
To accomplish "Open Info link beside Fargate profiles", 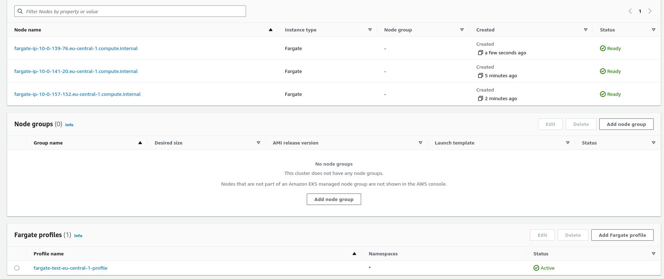I will (x=78, y=236).
